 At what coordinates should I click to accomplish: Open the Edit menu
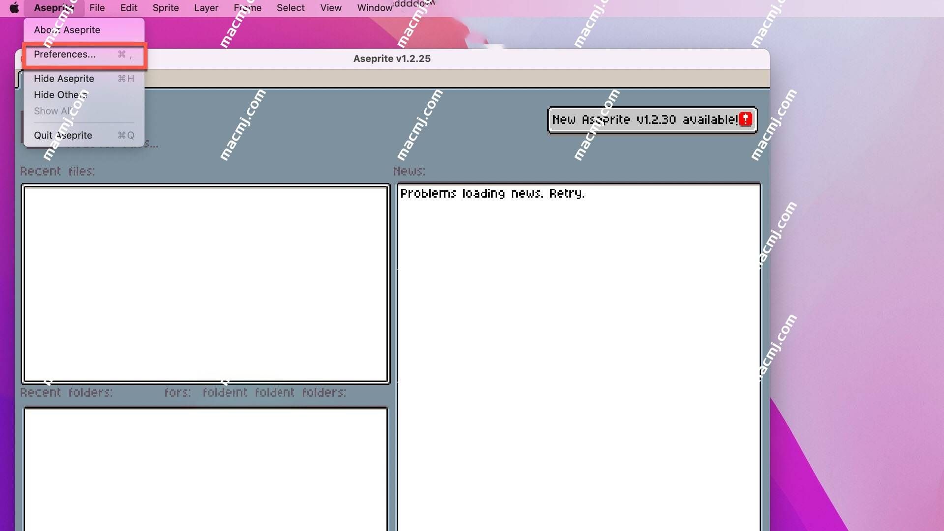coord(129,8)
